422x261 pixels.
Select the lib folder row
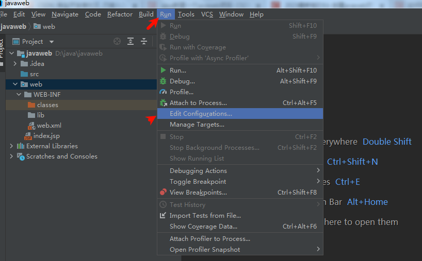(81, 115)
